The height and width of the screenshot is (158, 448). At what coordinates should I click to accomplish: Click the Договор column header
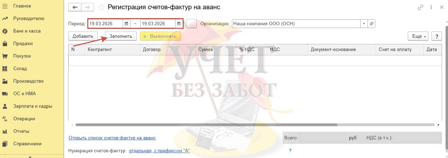pyautogui.click(x=168, y=49)
